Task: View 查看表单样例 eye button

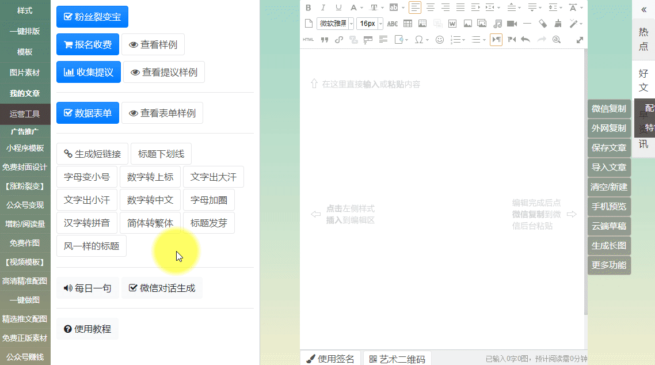Action: click(x=162, y=113)
